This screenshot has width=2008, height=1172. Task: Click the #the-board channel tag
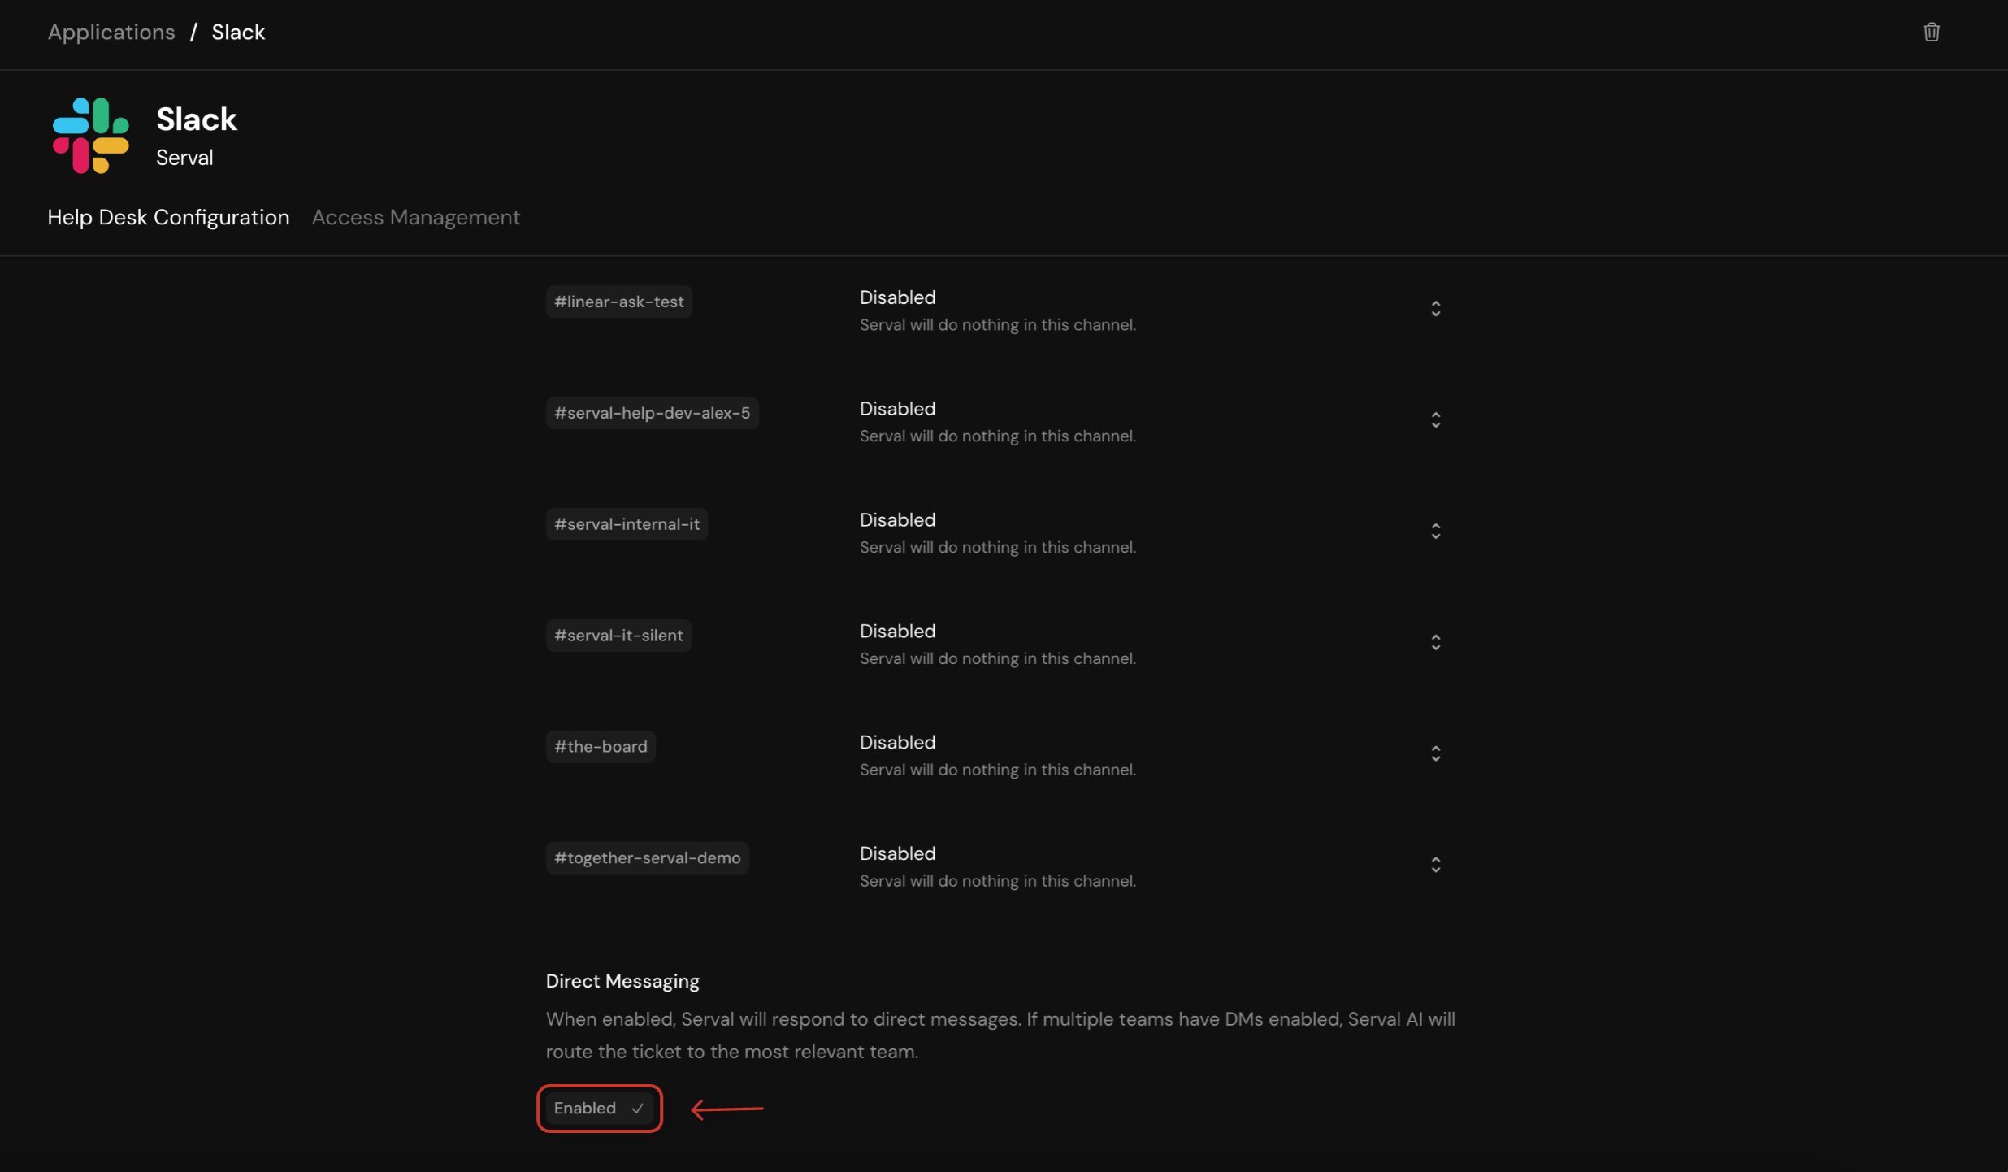point(601,747)
